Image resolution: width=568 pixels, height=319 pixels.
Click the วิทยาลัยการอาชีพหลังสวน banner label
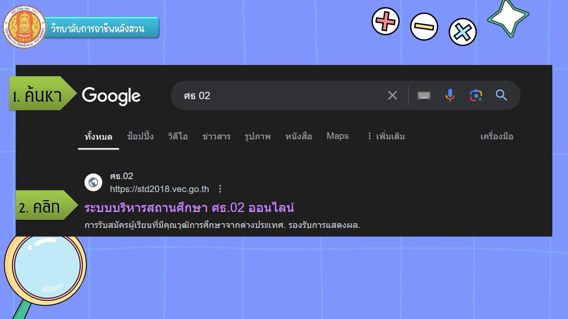[x=98, y=28]
